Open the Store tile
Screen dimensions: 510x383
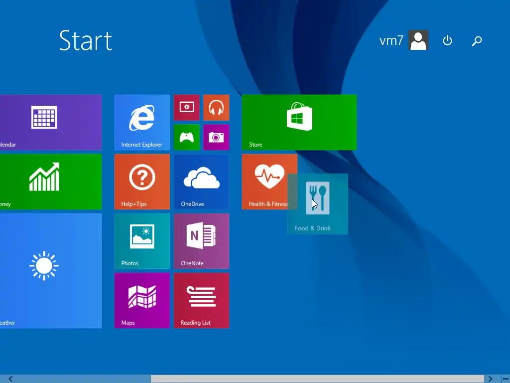tap(299, 122)
